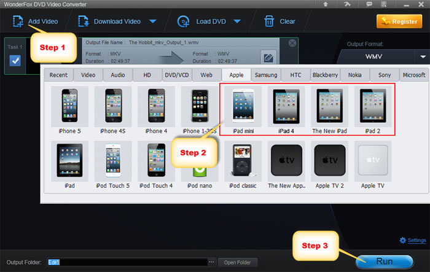Switch to the DVD/VCD tab

pos(177,75)
